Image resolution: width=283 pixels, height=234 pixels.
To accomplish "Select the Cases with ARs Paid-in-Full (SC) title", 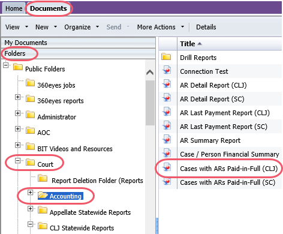I will click(x=228, y=182).
